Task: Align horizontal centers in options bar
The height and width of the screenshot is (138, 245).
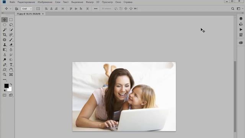Action: 51,8
